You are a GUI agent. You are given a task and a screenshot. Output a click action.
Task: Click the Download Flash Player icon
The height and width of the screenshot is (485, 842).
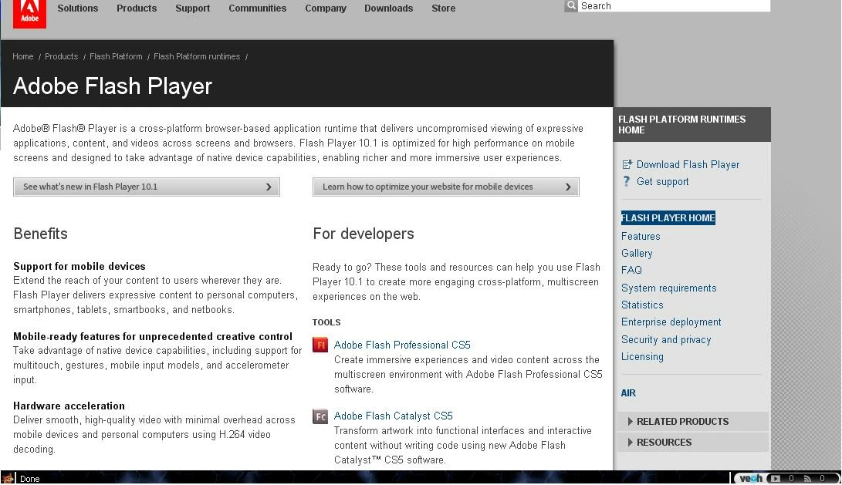pyautogui.click(x=627, y=165)
